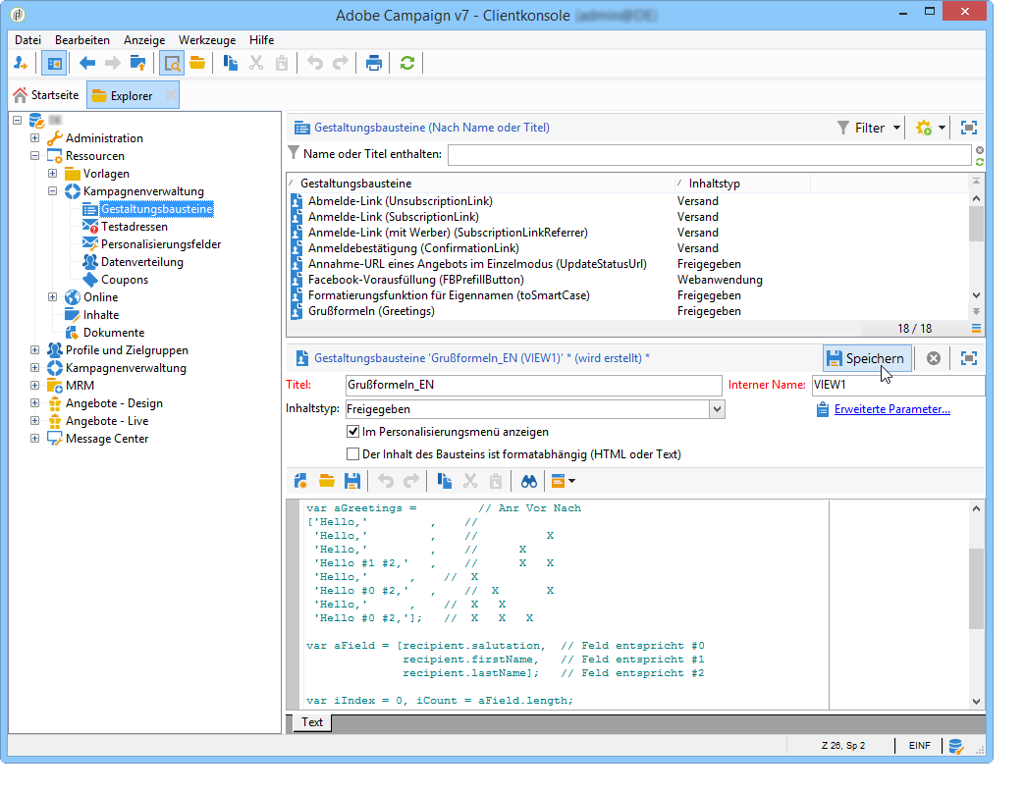Switch to the Explorer tab
Viewport: 1024px width, 792px height.
pyautogui.click(x=131, y=95)
